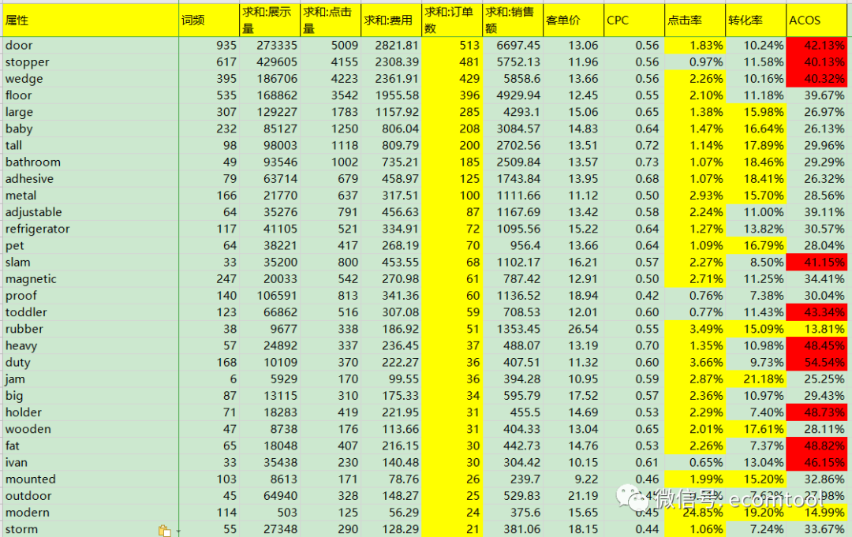Viewport: 852px width, 537px height.
Task: Select the 求和:点击量 header cell
Action: point(331,21)
